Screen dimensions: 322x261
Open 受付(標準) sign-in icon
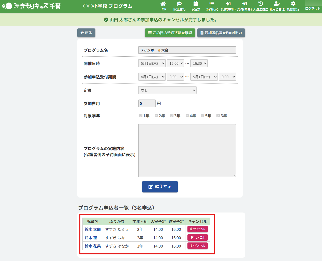pos(228,4)
